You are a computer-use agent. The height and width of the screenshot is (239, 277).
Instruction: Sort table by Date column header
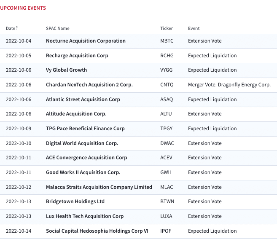pyautogui.click(x=11, y=28)
